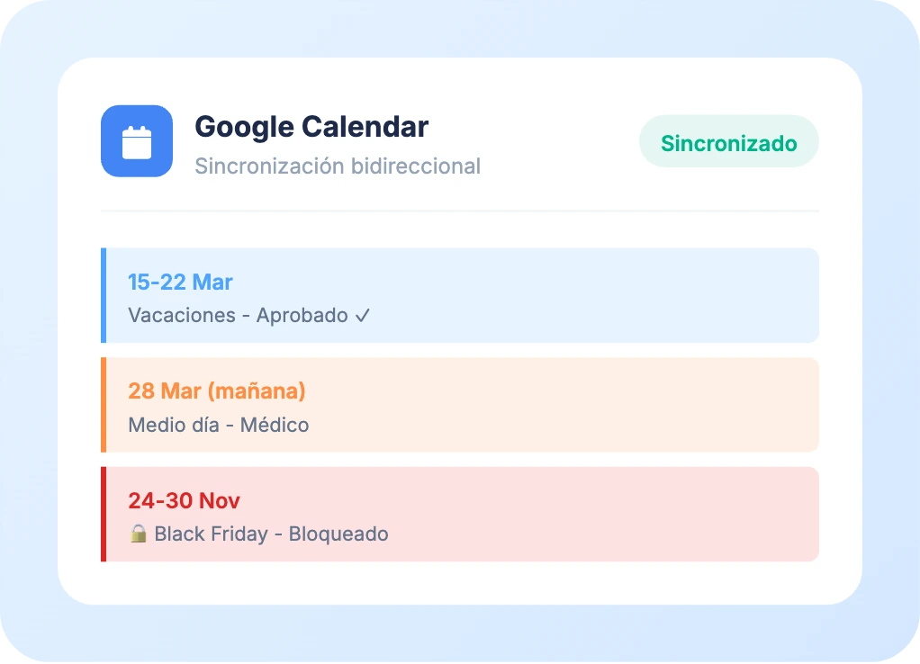
Task: Click the blue Google Calendar icon
Action: pos(137,141)
